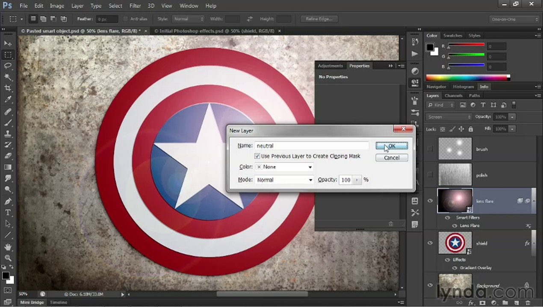Select the Move tool
543x307 pixels.
click(x=8, y=43)
